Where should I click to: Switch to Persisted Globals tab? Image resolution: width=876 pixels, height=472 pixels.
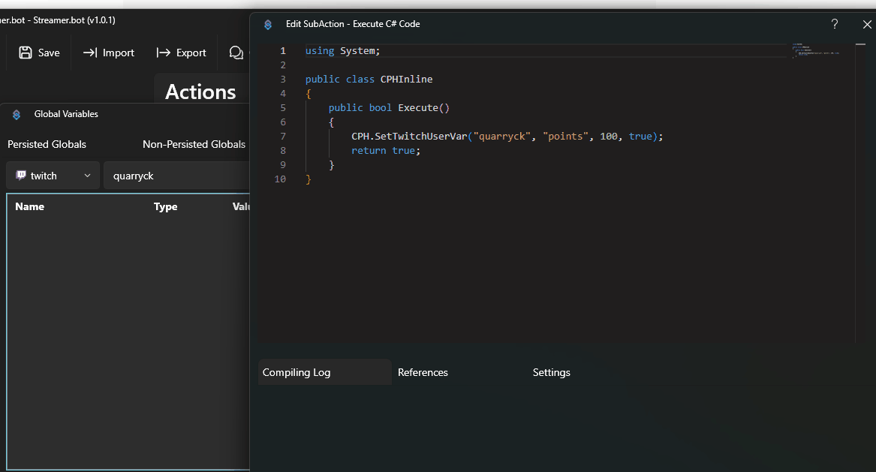click(x=47, y=144)
